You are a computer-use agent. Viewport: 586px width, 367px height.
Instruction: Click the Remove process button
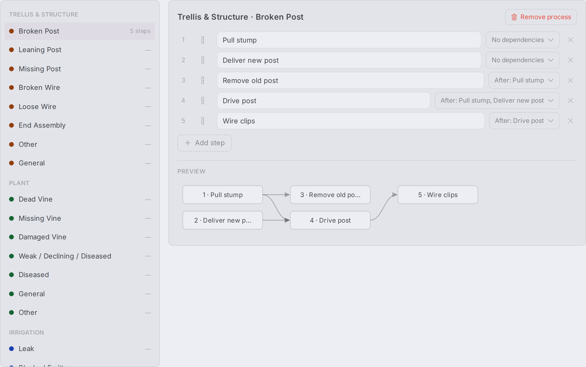tap(541, 17)
